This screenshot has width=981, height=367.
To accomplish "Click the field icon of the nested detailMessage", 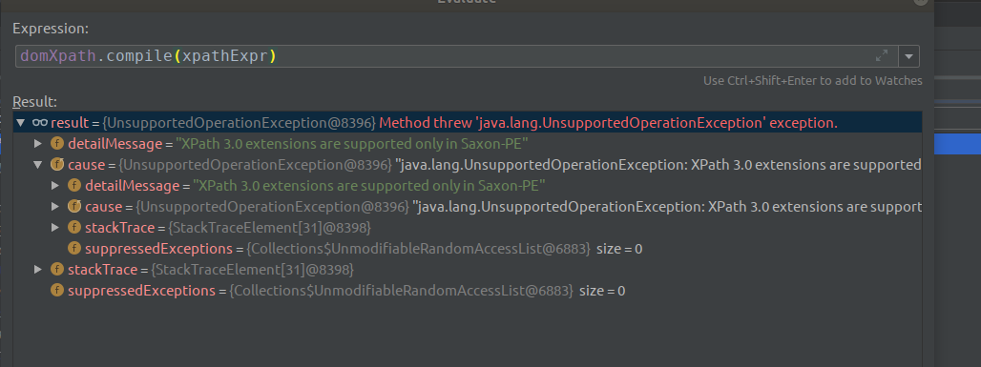I will coord(74,186).
